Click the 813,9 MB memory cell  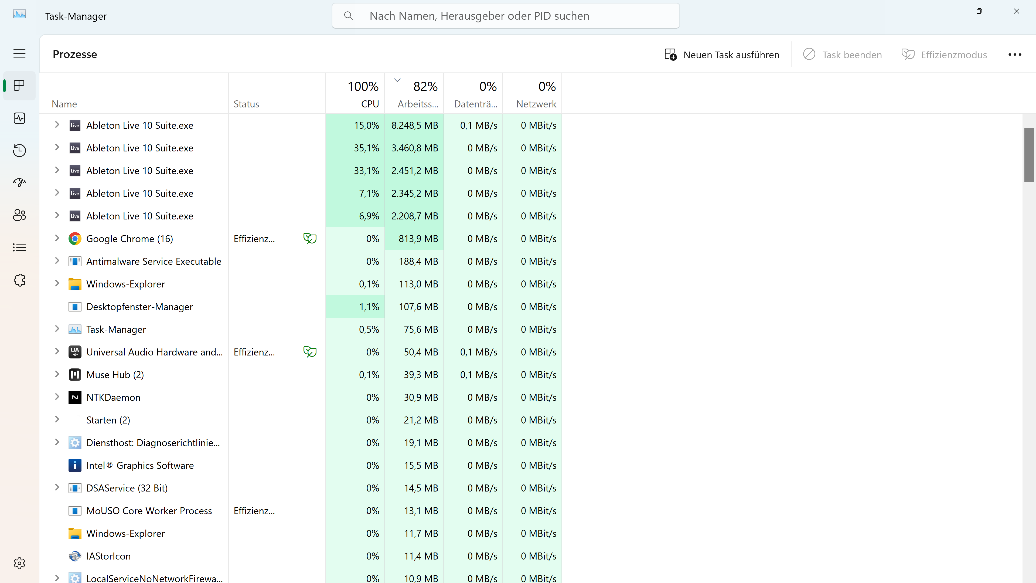[x=414, y=239]
